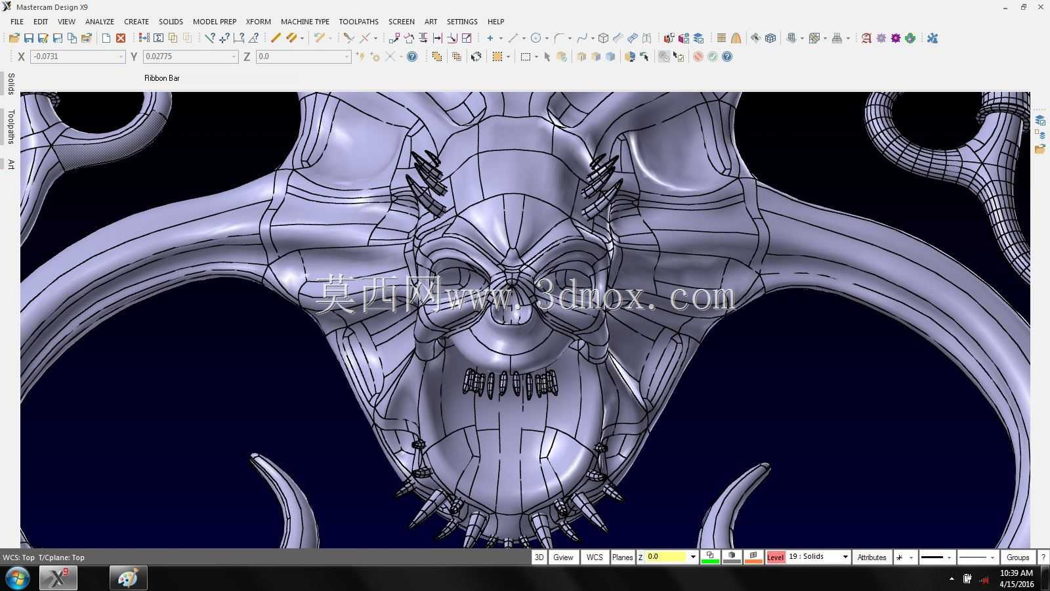Viewport: 1050px width, 591px height.
Task: Click the Gview button
Action: [563, 557]
